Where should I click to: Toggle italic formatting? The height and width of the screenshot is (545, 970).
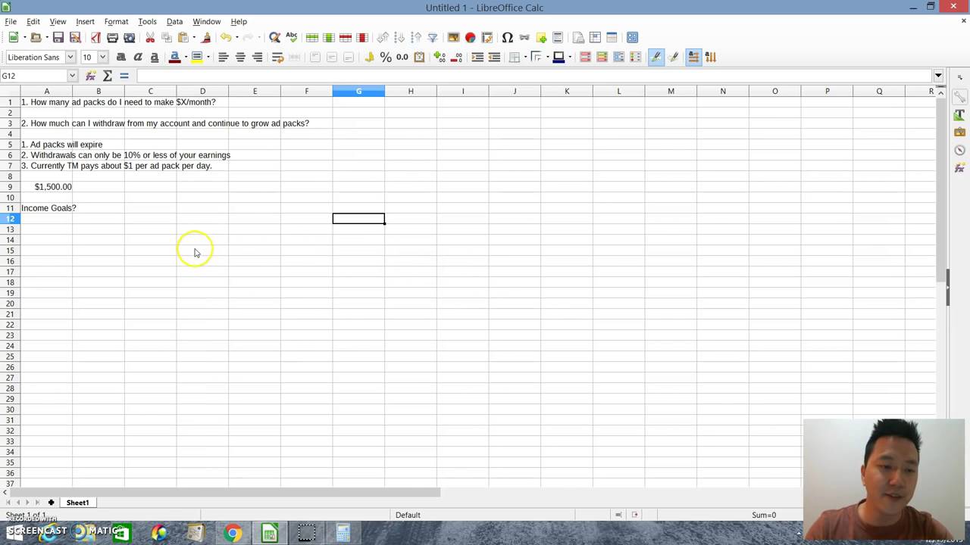[138, 57]
